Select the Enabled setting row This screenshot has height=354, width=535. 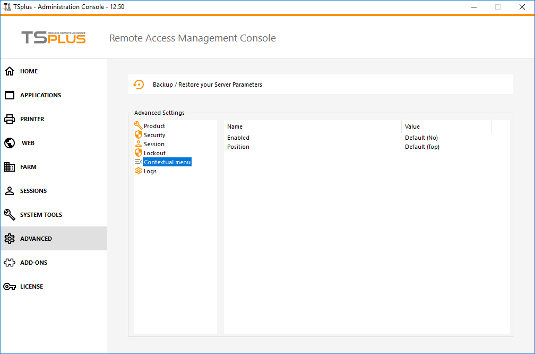pyautogui.click(x=238, y=138)
